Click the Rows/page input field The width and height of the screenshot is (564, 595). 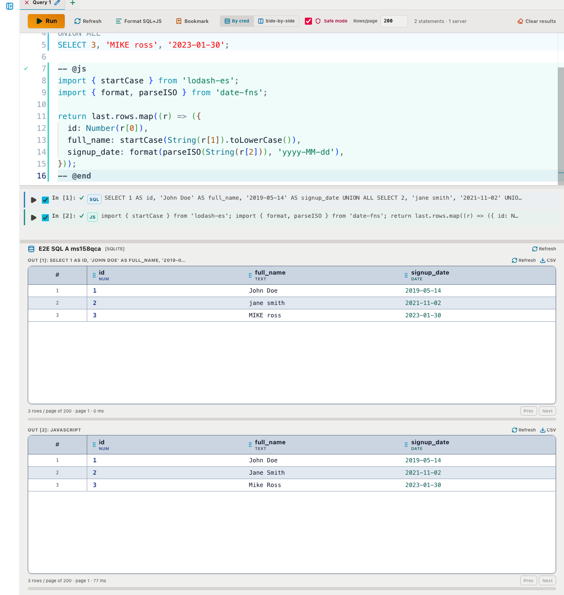[x=394, y=21]
